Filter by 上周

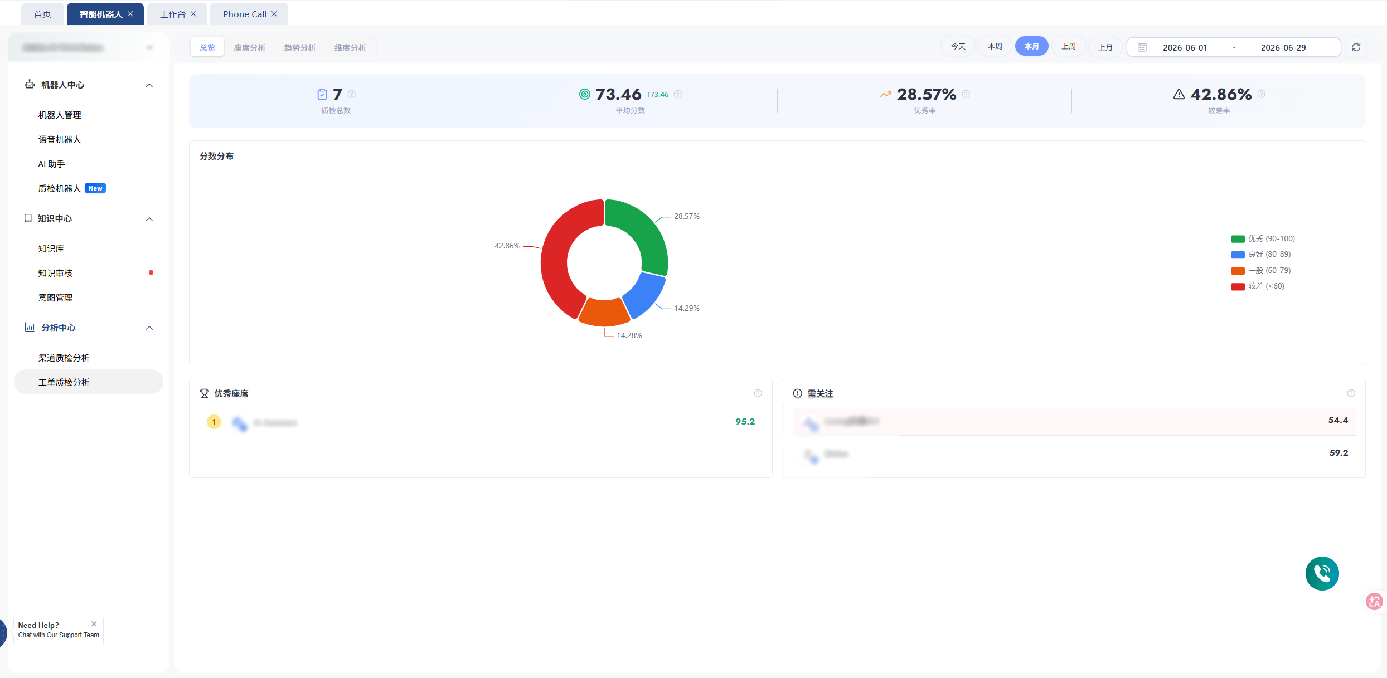1069,46
